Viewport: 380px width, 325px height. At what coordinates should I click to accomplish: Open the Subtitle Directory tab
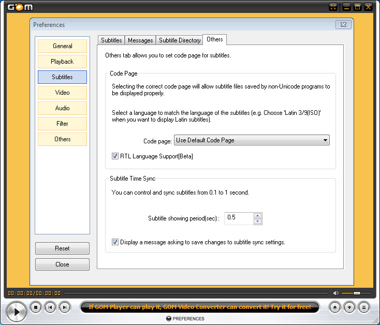tap(180, 40)
